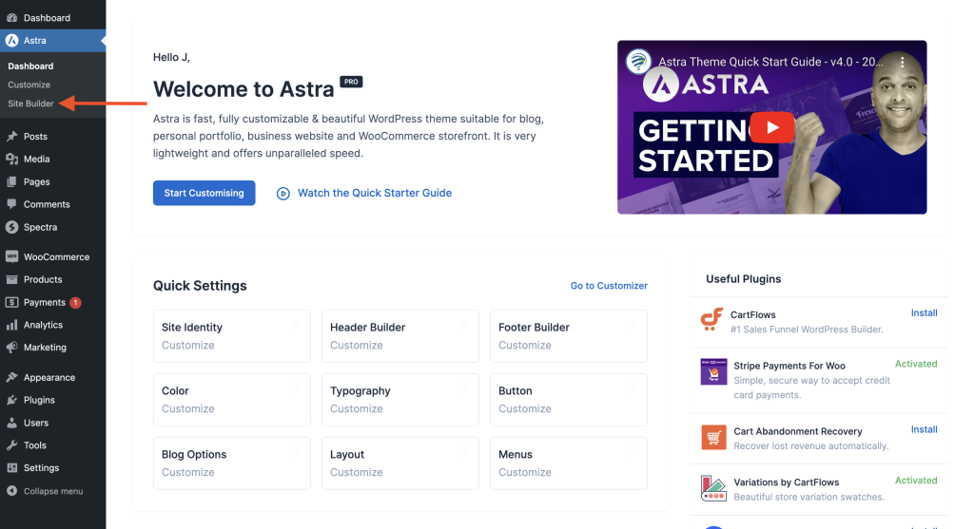Click the Comments bubble icon

click(x=11, y=204)
